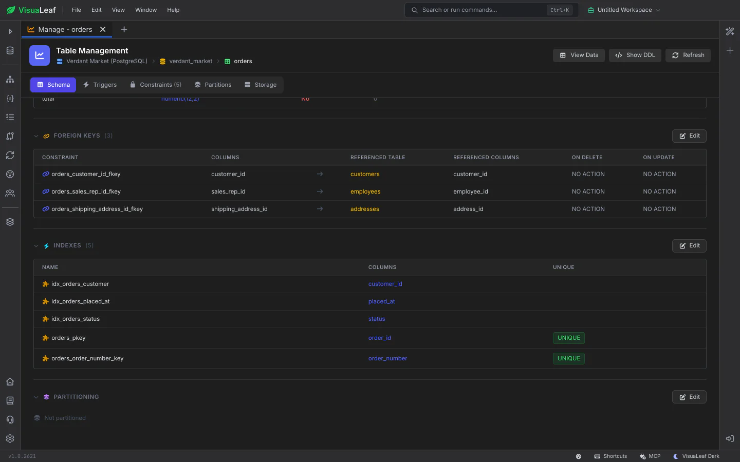Click the Show DDL button
Screen dimensions: 740x462
pyautogui.click(x=635, y=55)
